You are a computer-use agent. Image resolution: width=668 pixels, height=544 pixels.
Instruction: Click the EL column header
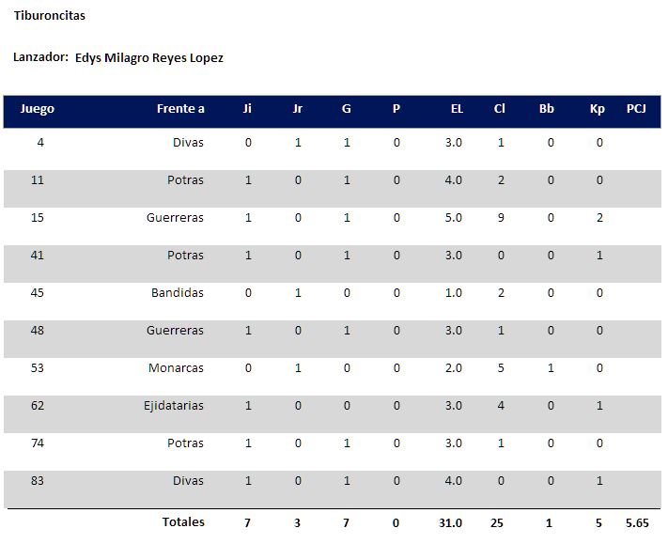pyautogui.click(x=457, y=109)
